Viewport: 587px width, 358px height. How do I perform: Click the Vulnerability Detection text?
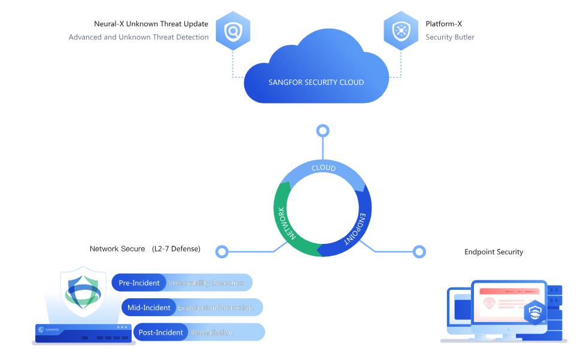tap(206, 283)
